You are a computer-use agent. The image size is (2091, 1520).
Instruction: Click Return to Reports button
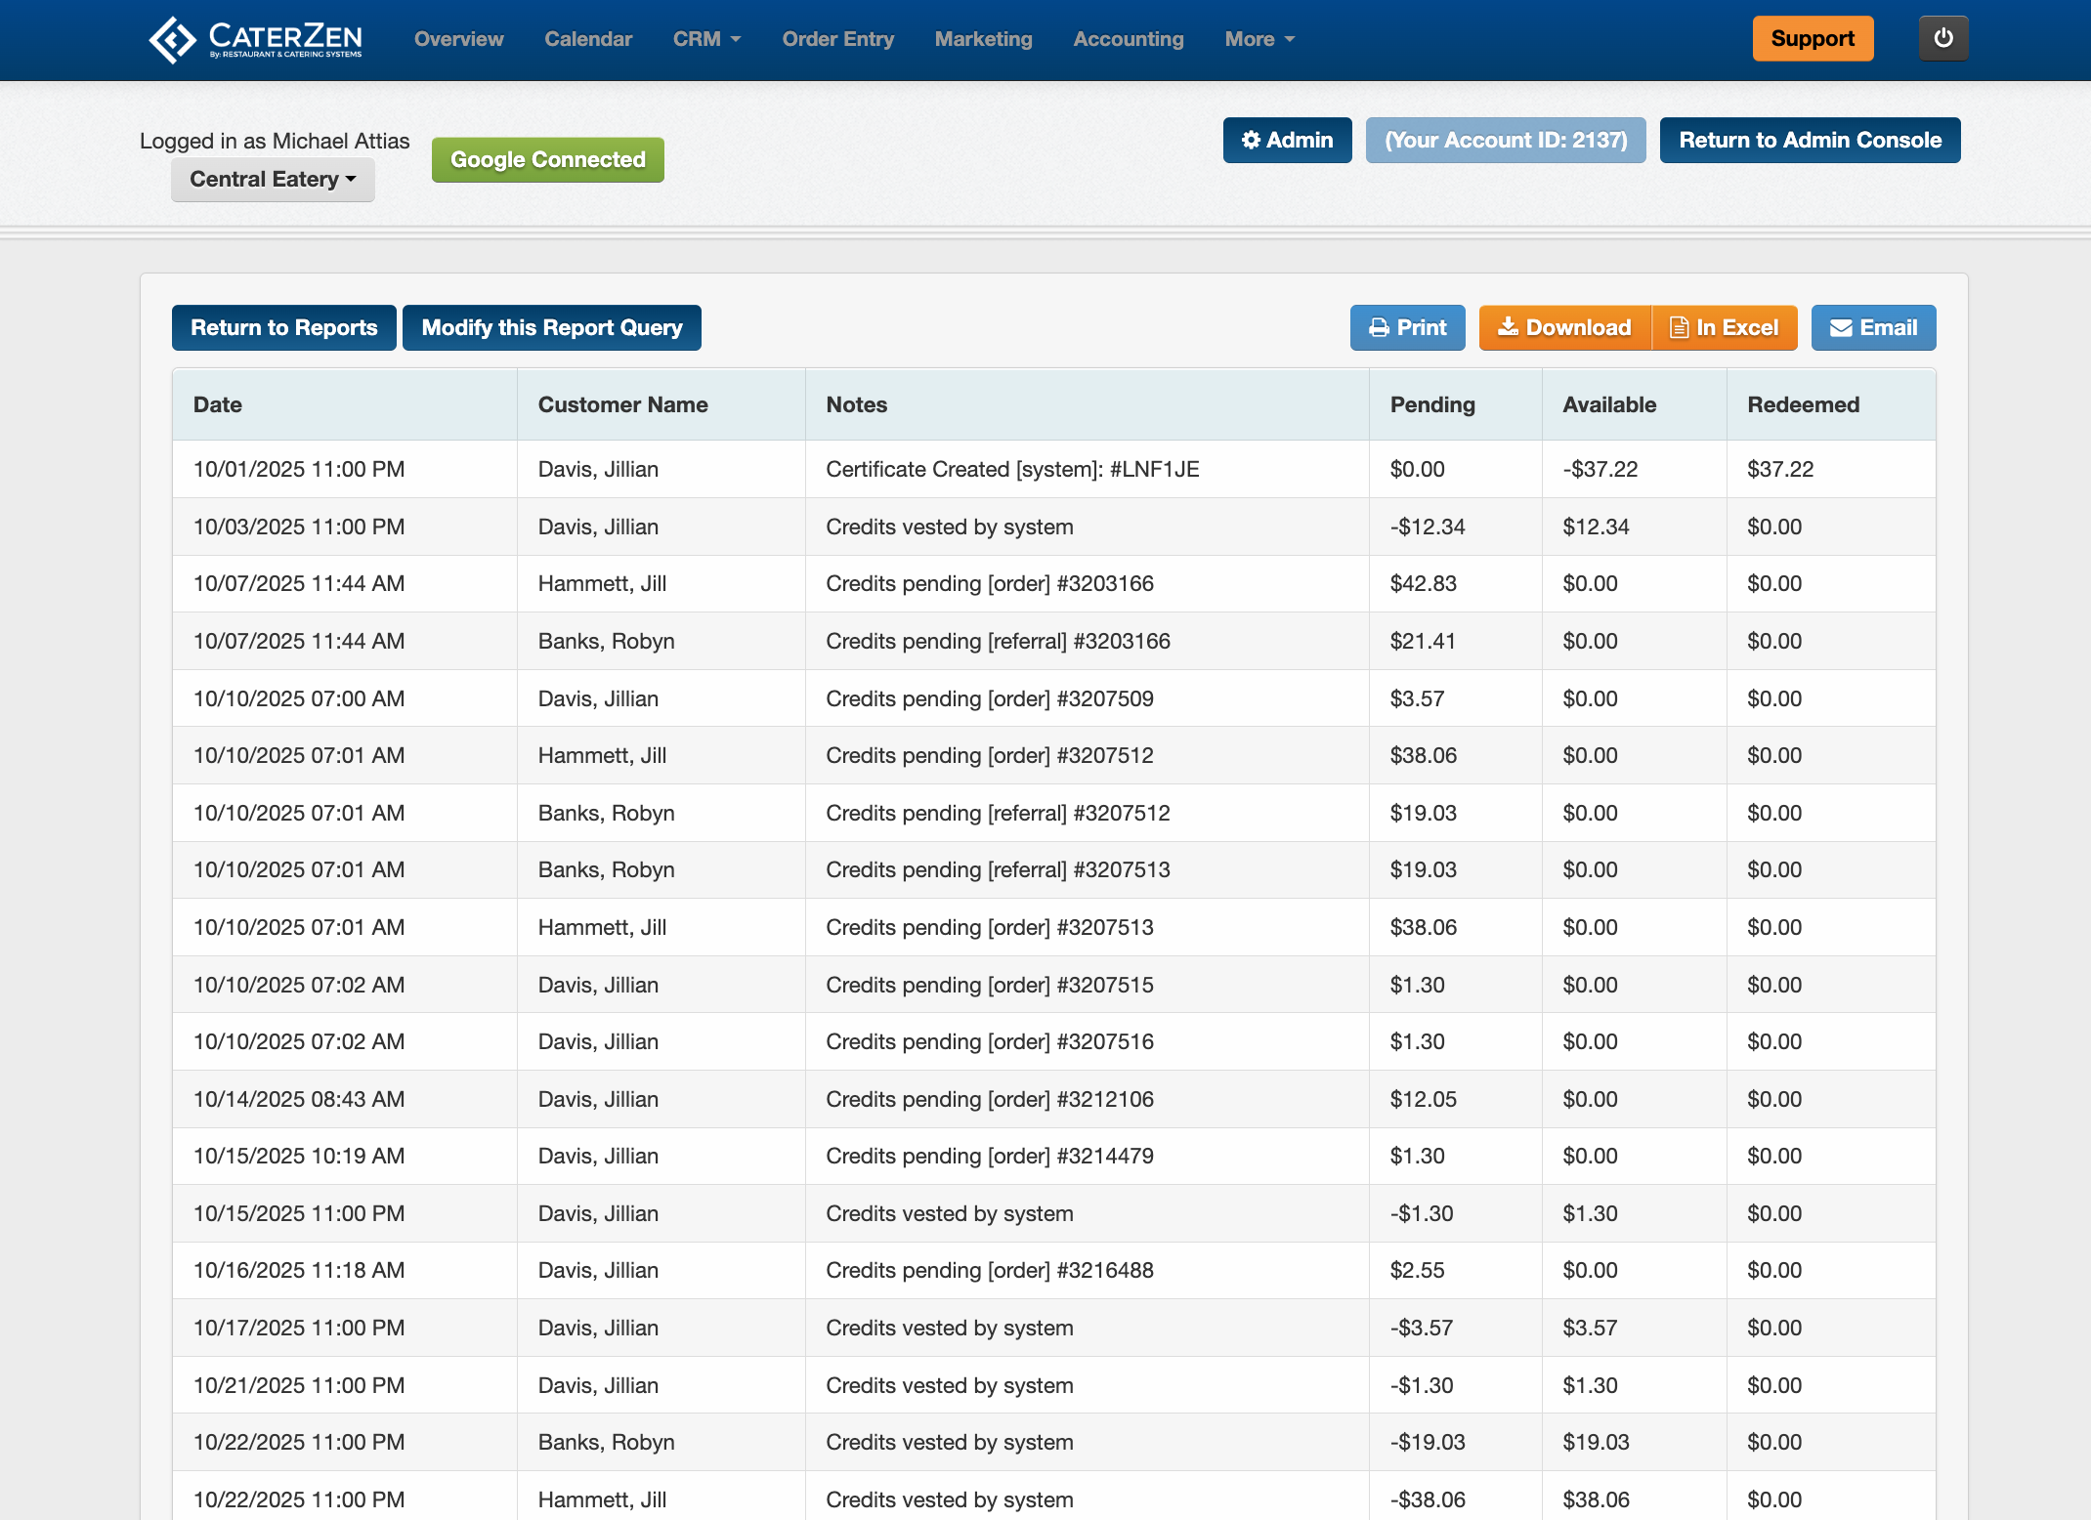283,328
